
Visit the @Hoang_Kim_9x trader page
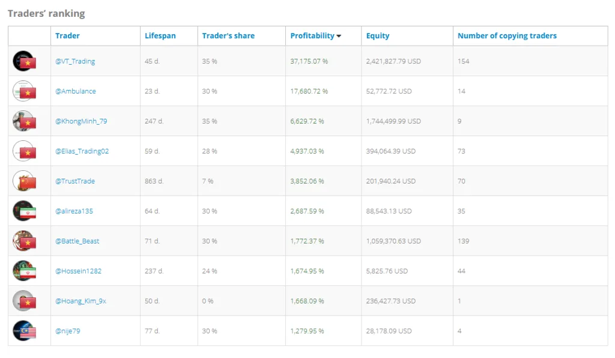point(80,301)
